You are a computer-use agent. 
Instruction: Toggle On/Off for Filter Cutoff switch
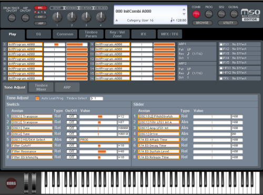click(72, 145)
